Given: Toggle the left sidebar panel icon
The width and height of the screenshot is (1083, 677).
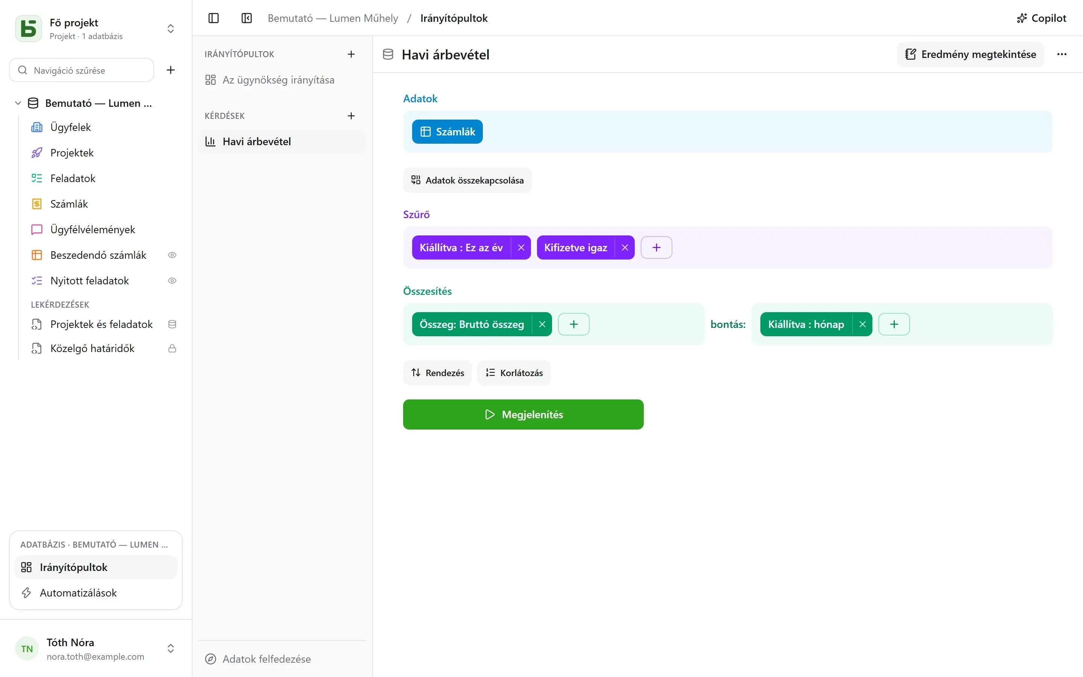Looking at the screenshot, I should coord(214,18).
